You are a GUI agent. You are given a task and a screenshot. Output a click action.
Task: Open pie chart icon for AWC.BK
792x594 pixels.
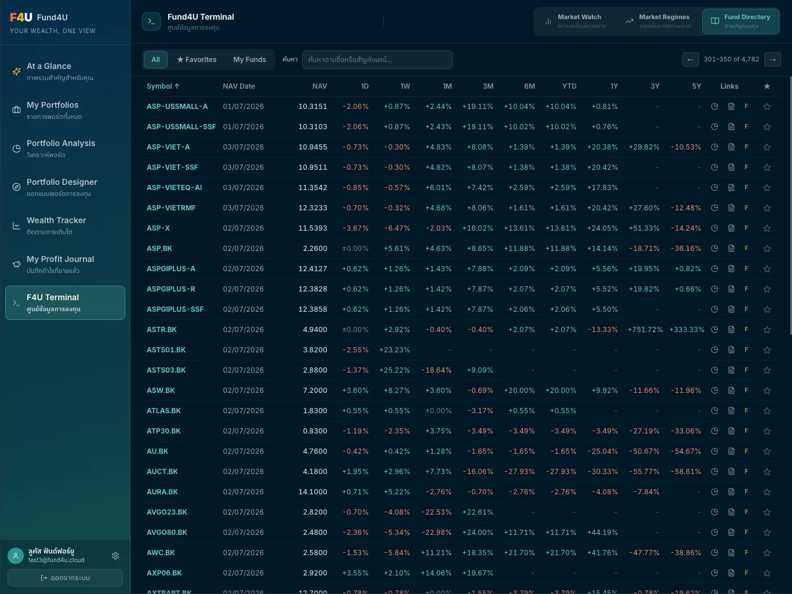pyautogui.click(x=714, y=553)
